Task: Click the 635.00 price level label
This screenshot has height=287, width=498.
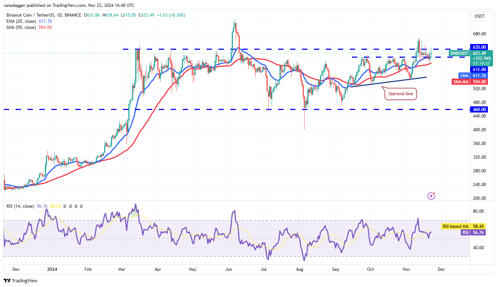Action: (479, 47)
